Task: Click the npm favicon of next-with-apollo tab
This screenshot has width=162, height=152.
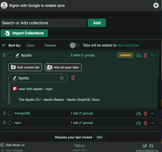Action: [x=15, y=89]
